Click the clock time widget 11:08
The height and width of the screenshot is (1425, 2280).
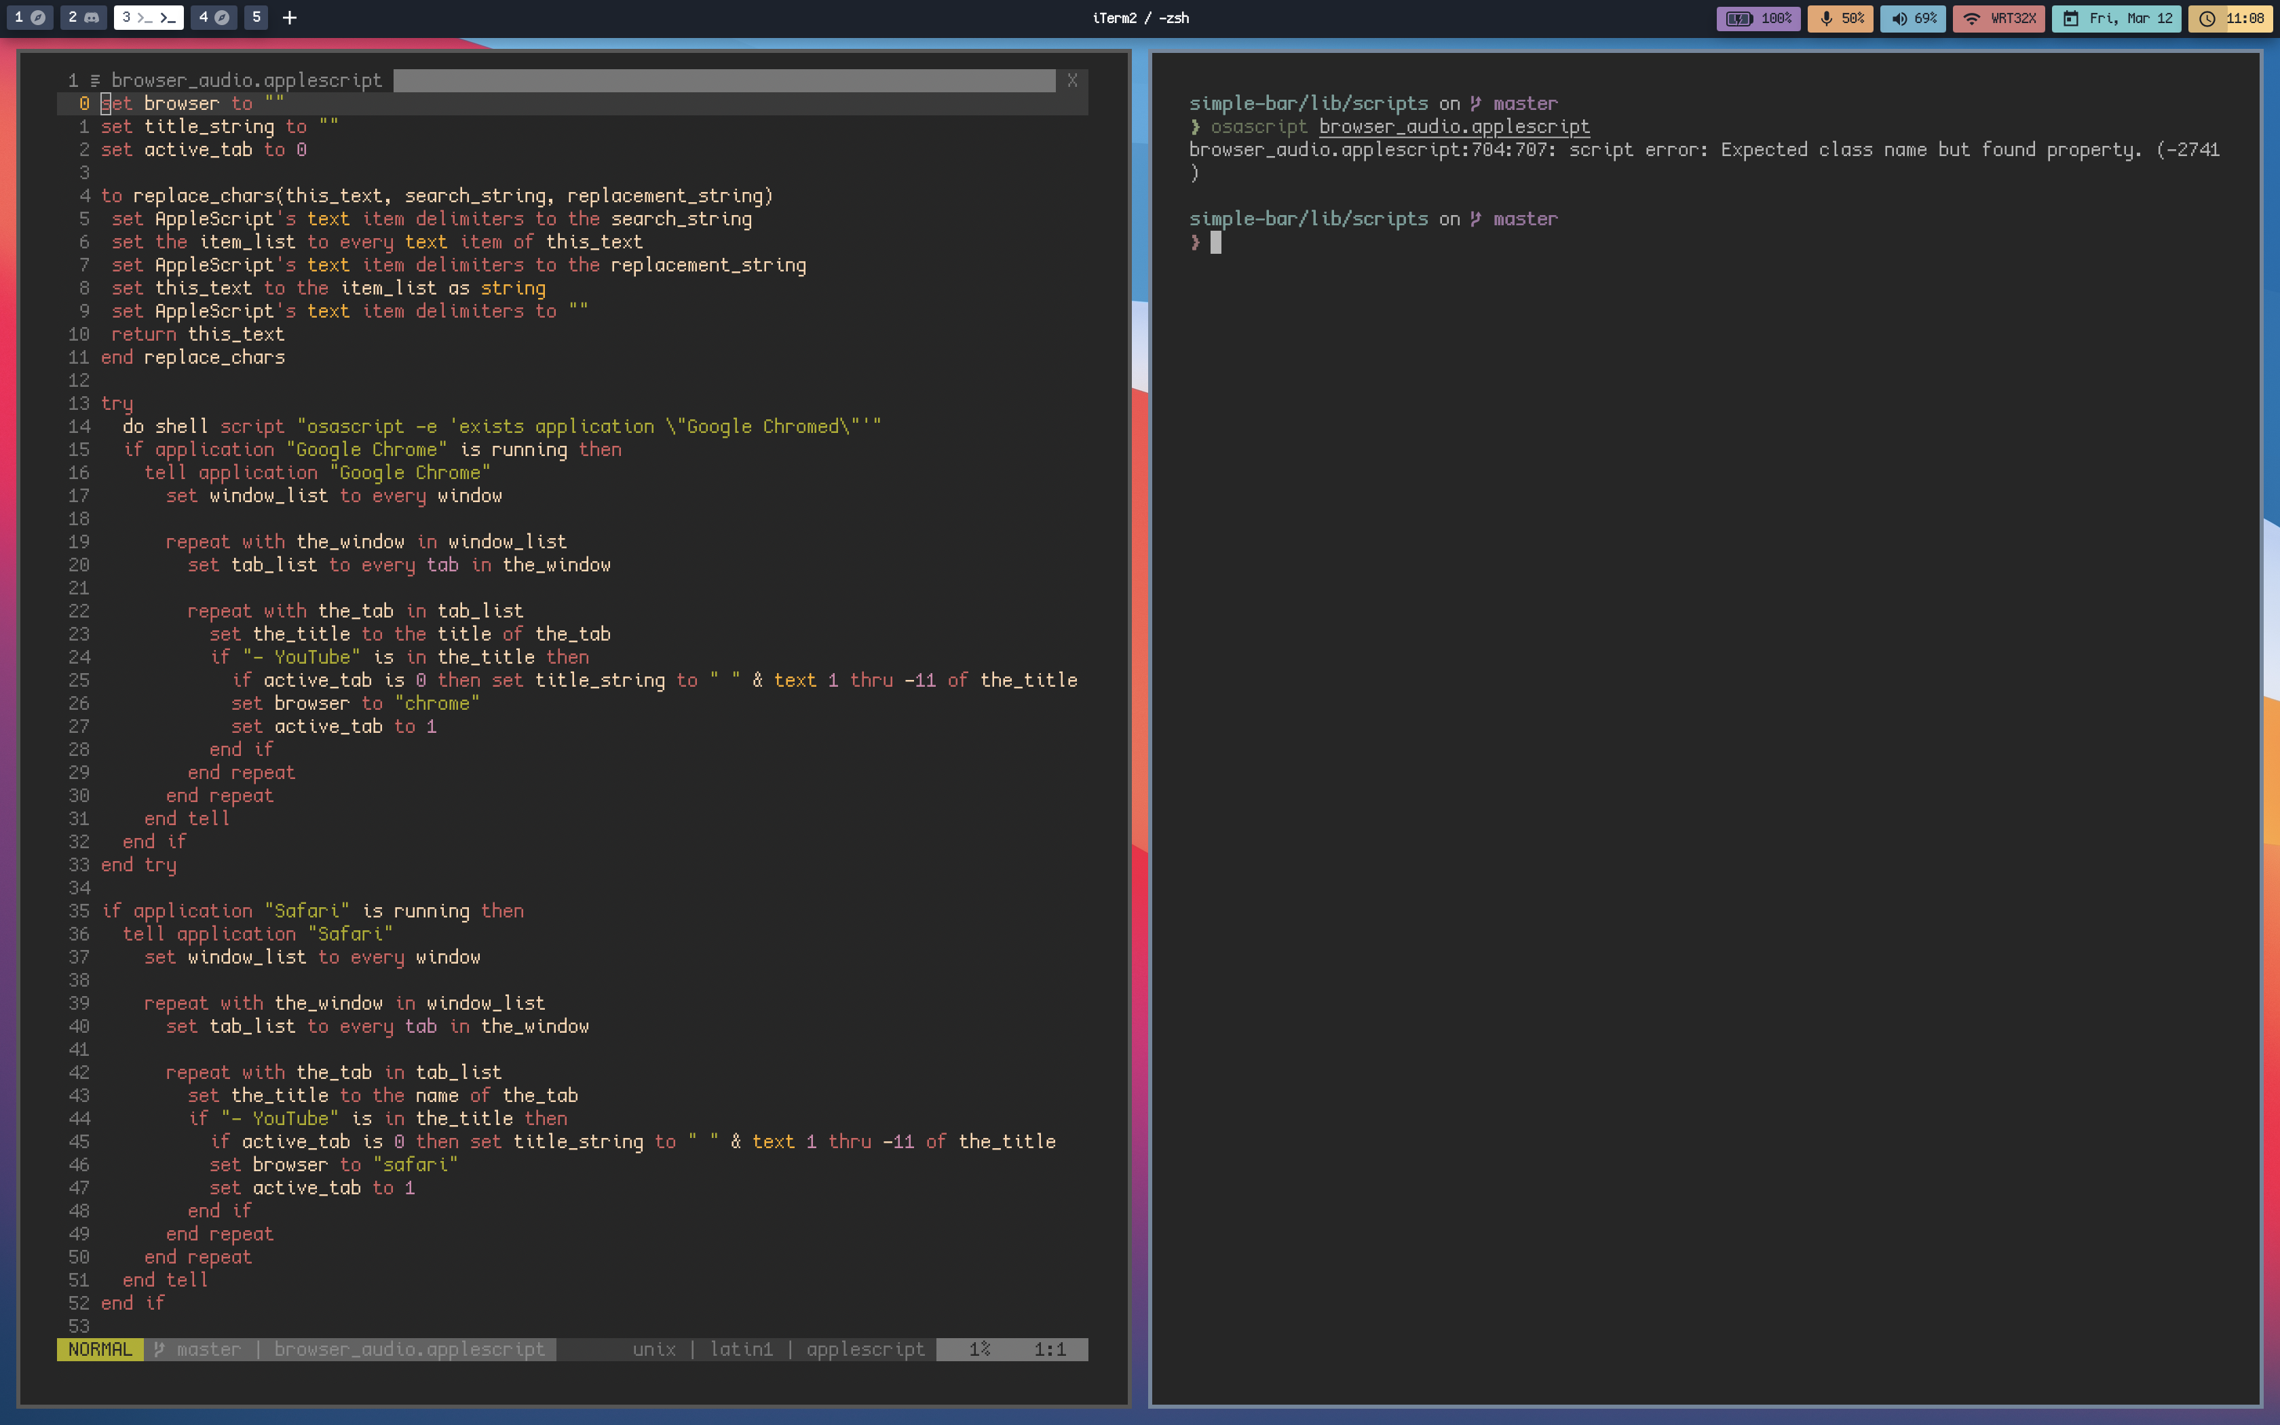(2230, 18)
